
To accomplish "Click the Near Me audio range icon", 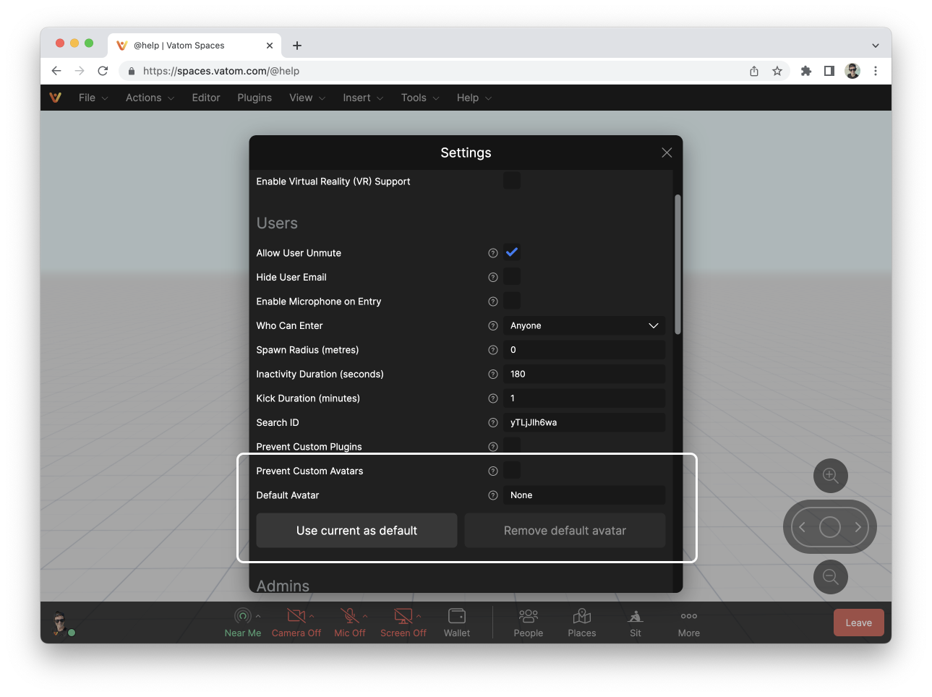I will (x=243, y=616).
